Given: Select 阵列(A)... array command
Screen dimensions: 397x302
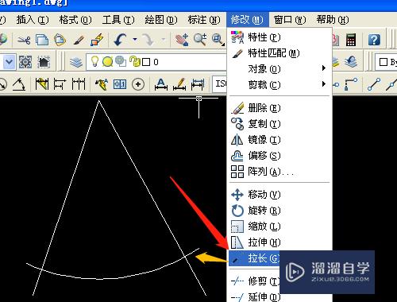Looking at the screenshot, I should click(x=279, y=172).
